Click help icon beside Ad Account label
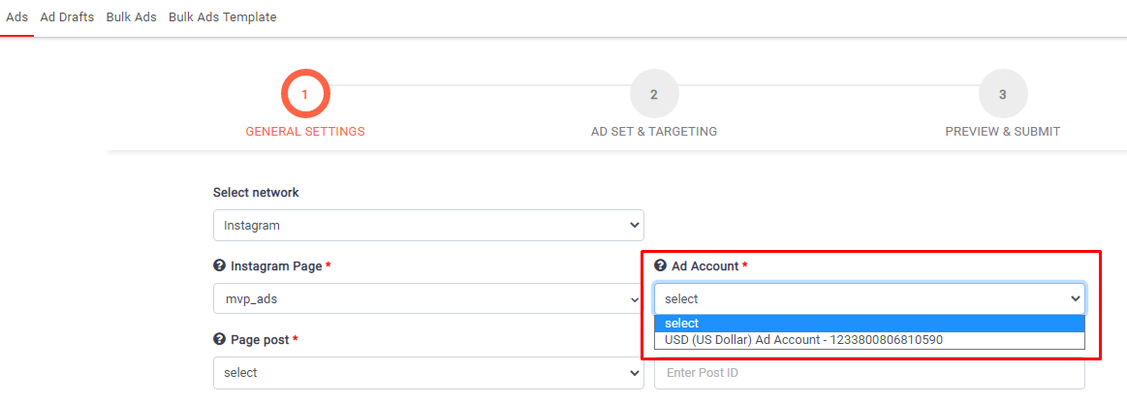This screenshot has width=1127, height=404. [x=660, y=265]
